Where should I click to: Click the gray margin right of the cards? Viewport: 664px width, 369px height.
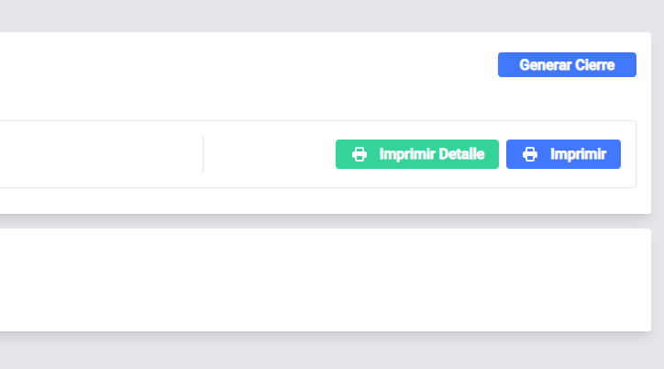coord(658,184)
